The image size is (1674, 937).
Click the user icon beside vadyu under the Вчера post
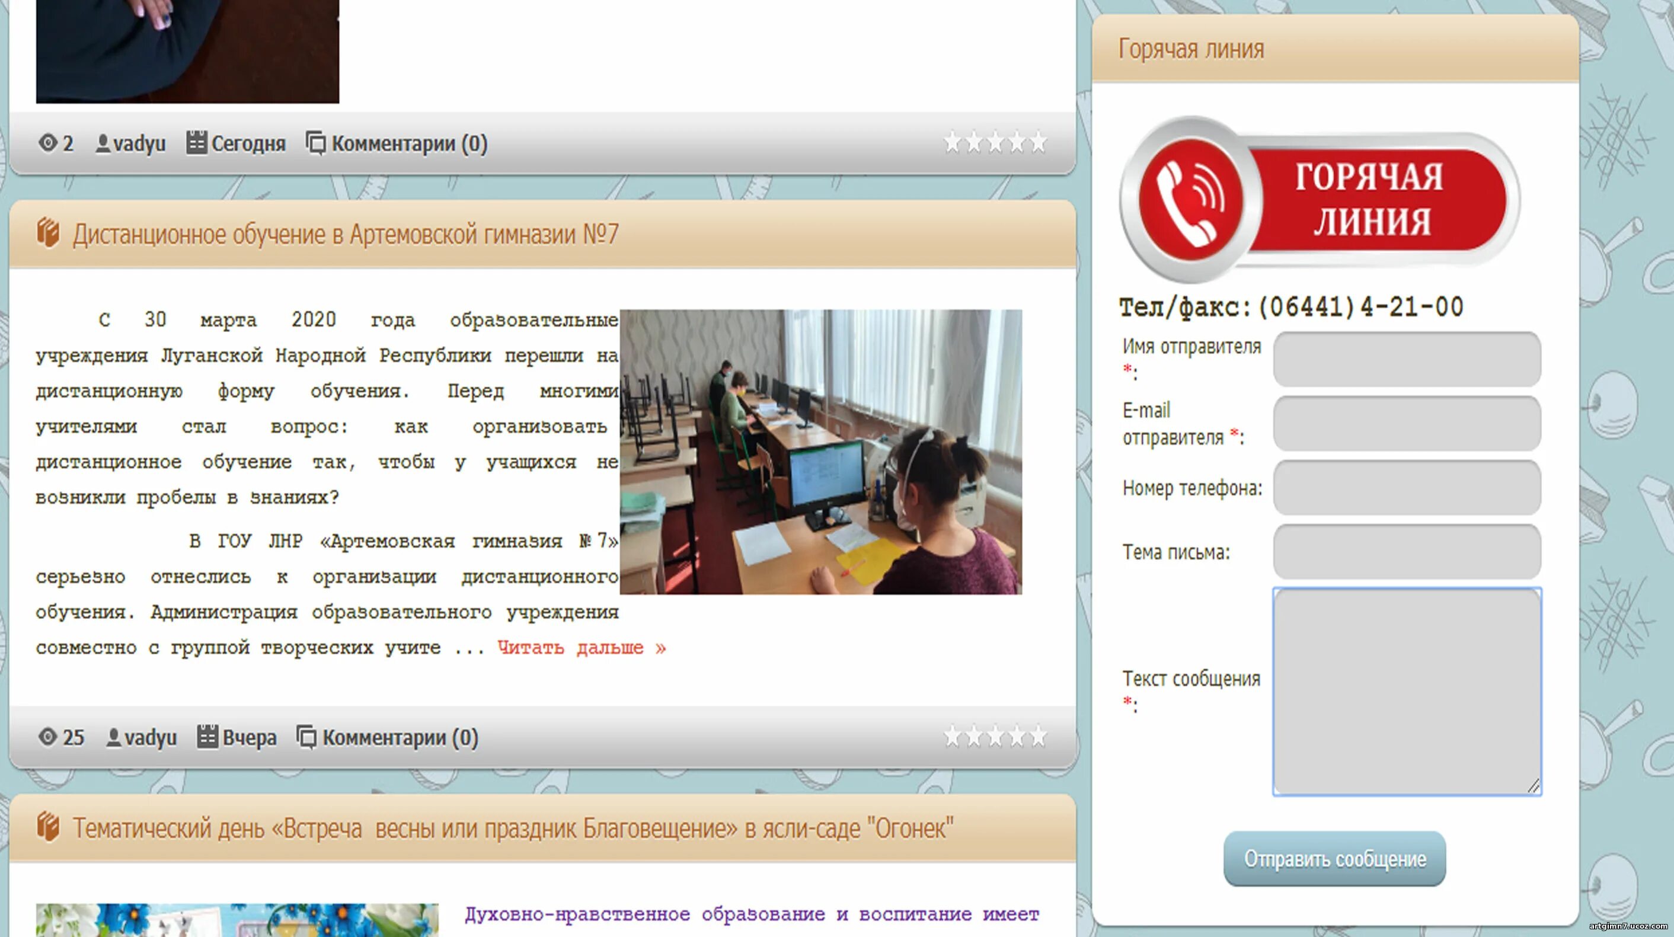coord(114,737)
